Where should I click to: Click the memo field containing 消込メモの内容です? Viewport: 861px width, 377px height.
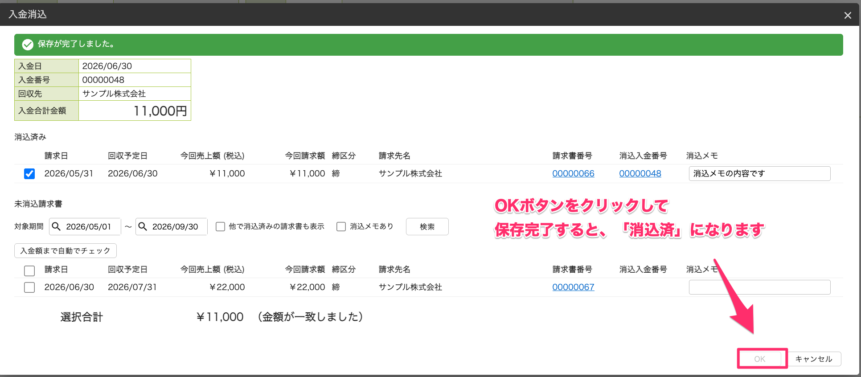[x=759, y=173]
